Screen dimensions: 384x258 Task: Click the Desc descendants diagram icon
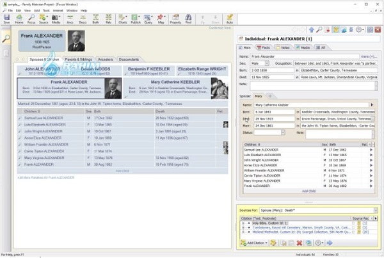pos(83,19)
